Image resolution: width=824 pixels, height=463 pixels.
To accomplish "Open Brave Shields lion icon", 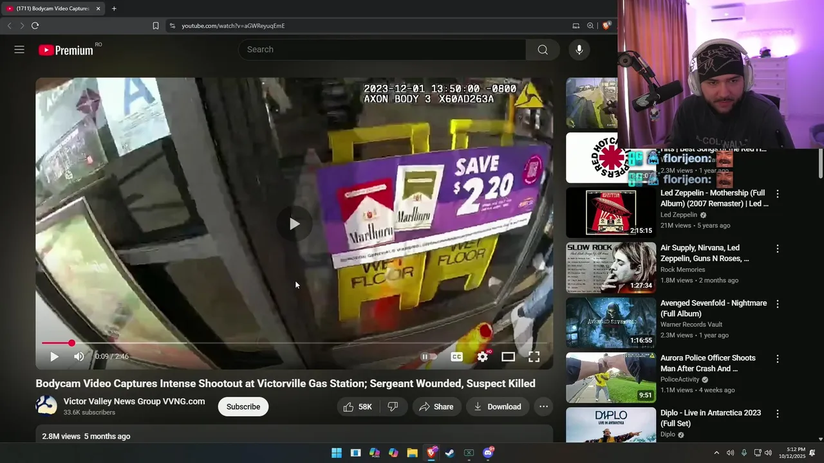I will click(606, 26).
